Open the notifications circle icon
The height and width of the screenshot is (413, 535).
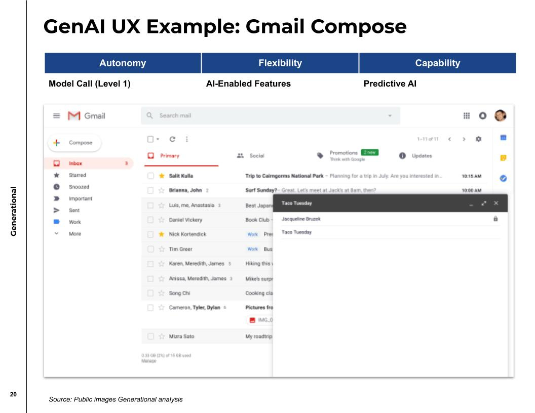coord(482,116)
